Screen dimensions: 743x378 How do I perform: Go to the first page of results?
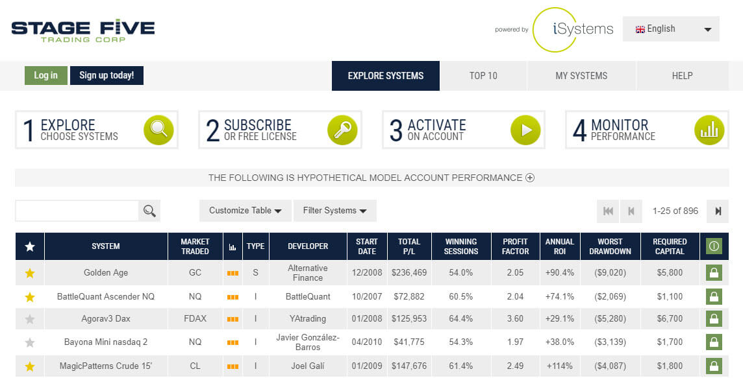608,211
